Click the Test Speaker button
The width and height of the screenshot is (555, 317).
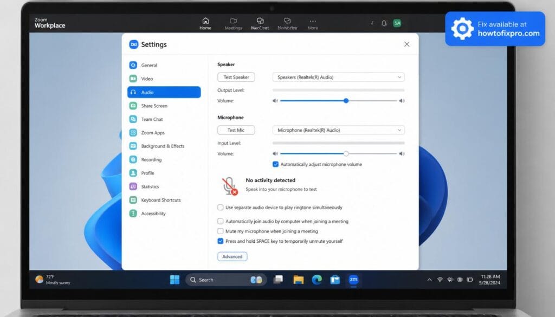pos(236,77)
